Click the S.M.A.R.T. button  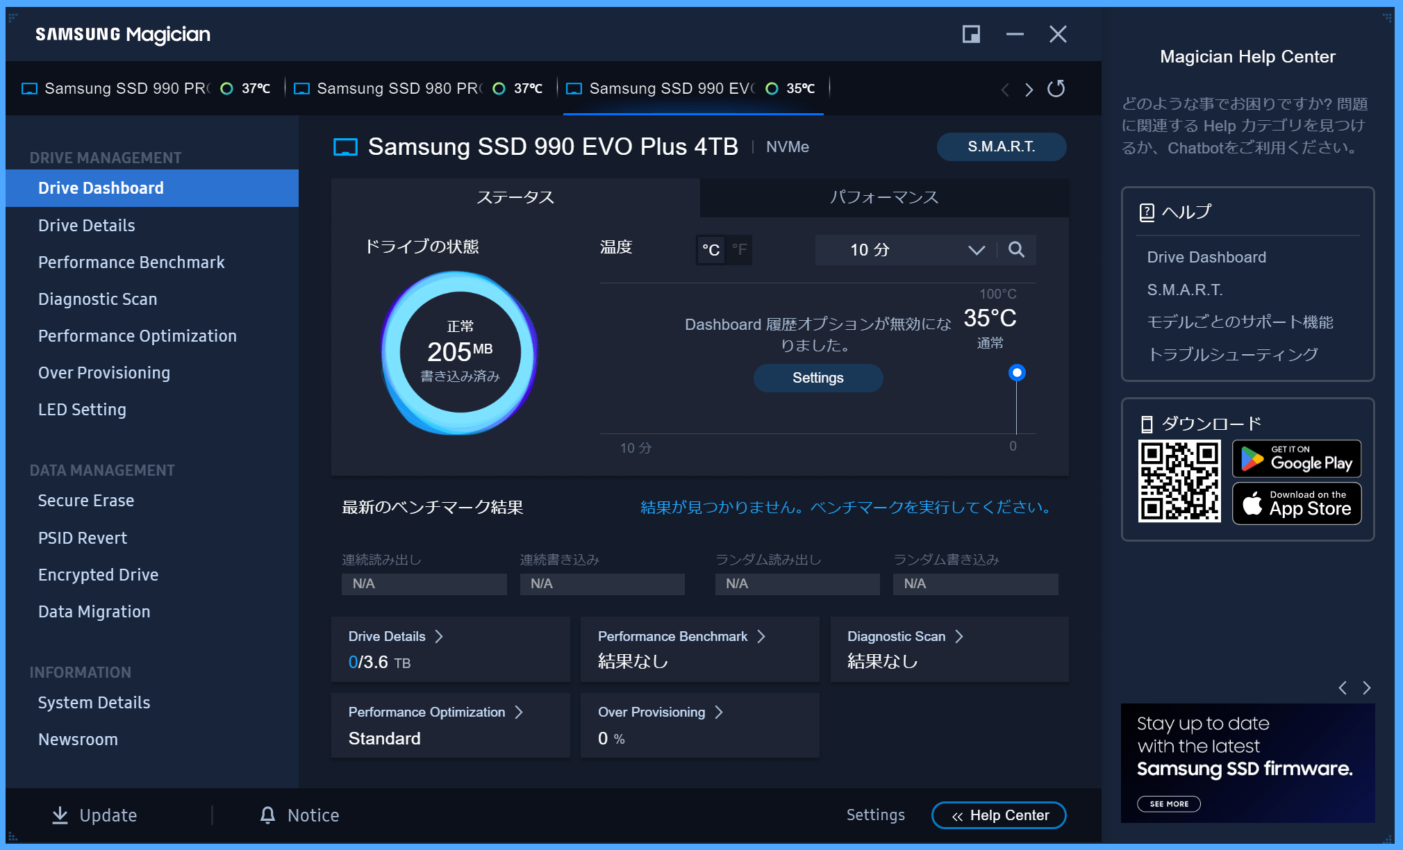1002,147
